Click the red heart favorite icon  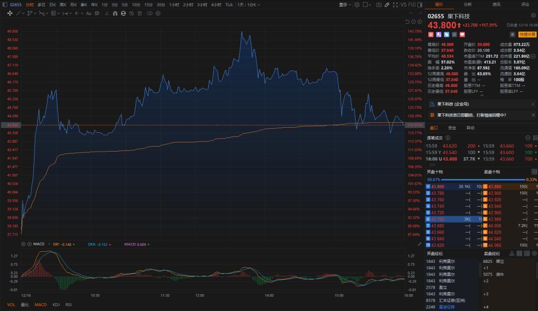point(462,34)
